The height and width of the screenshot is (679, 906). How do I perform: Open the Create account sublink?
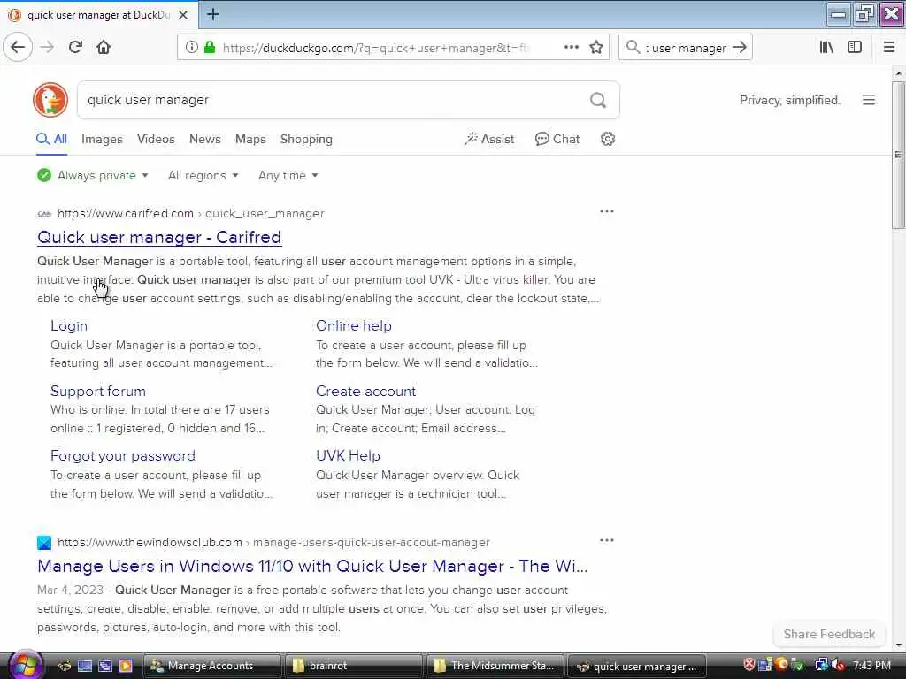[x=365, y=392]
